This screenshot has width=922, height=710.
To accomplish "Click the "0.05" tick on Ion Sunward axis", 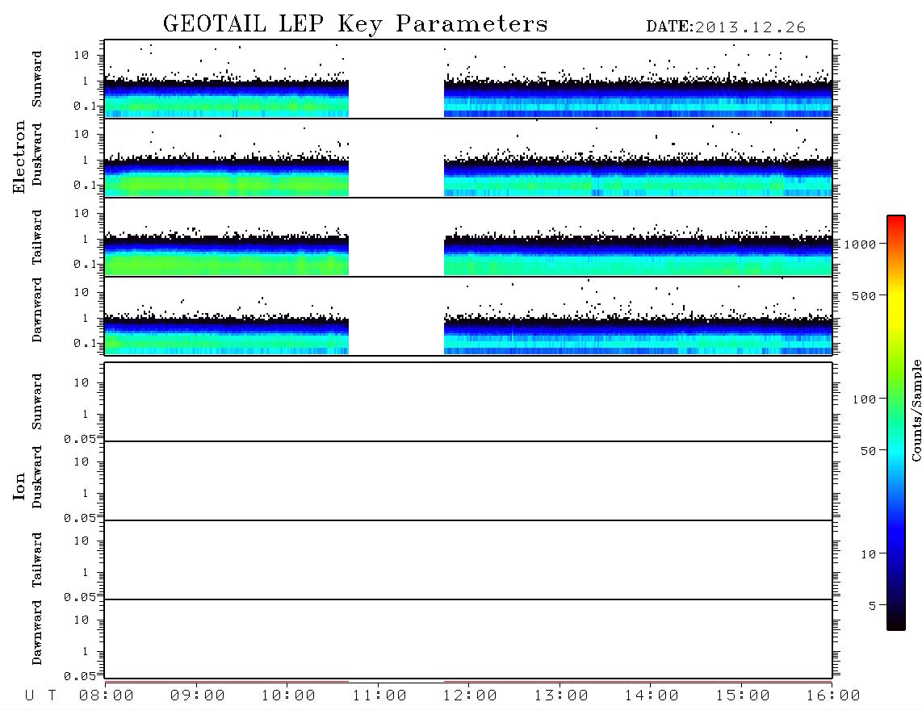I will (x=79, y=438).
